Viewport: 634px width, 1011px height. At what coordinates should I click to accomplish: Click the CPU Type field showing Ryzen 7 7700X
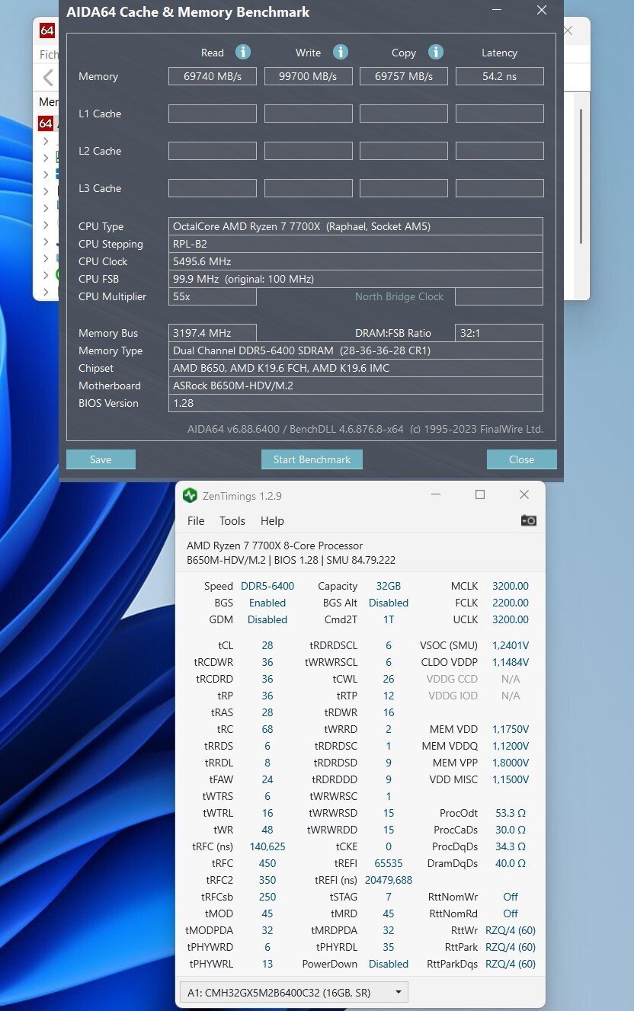(356, 226)
